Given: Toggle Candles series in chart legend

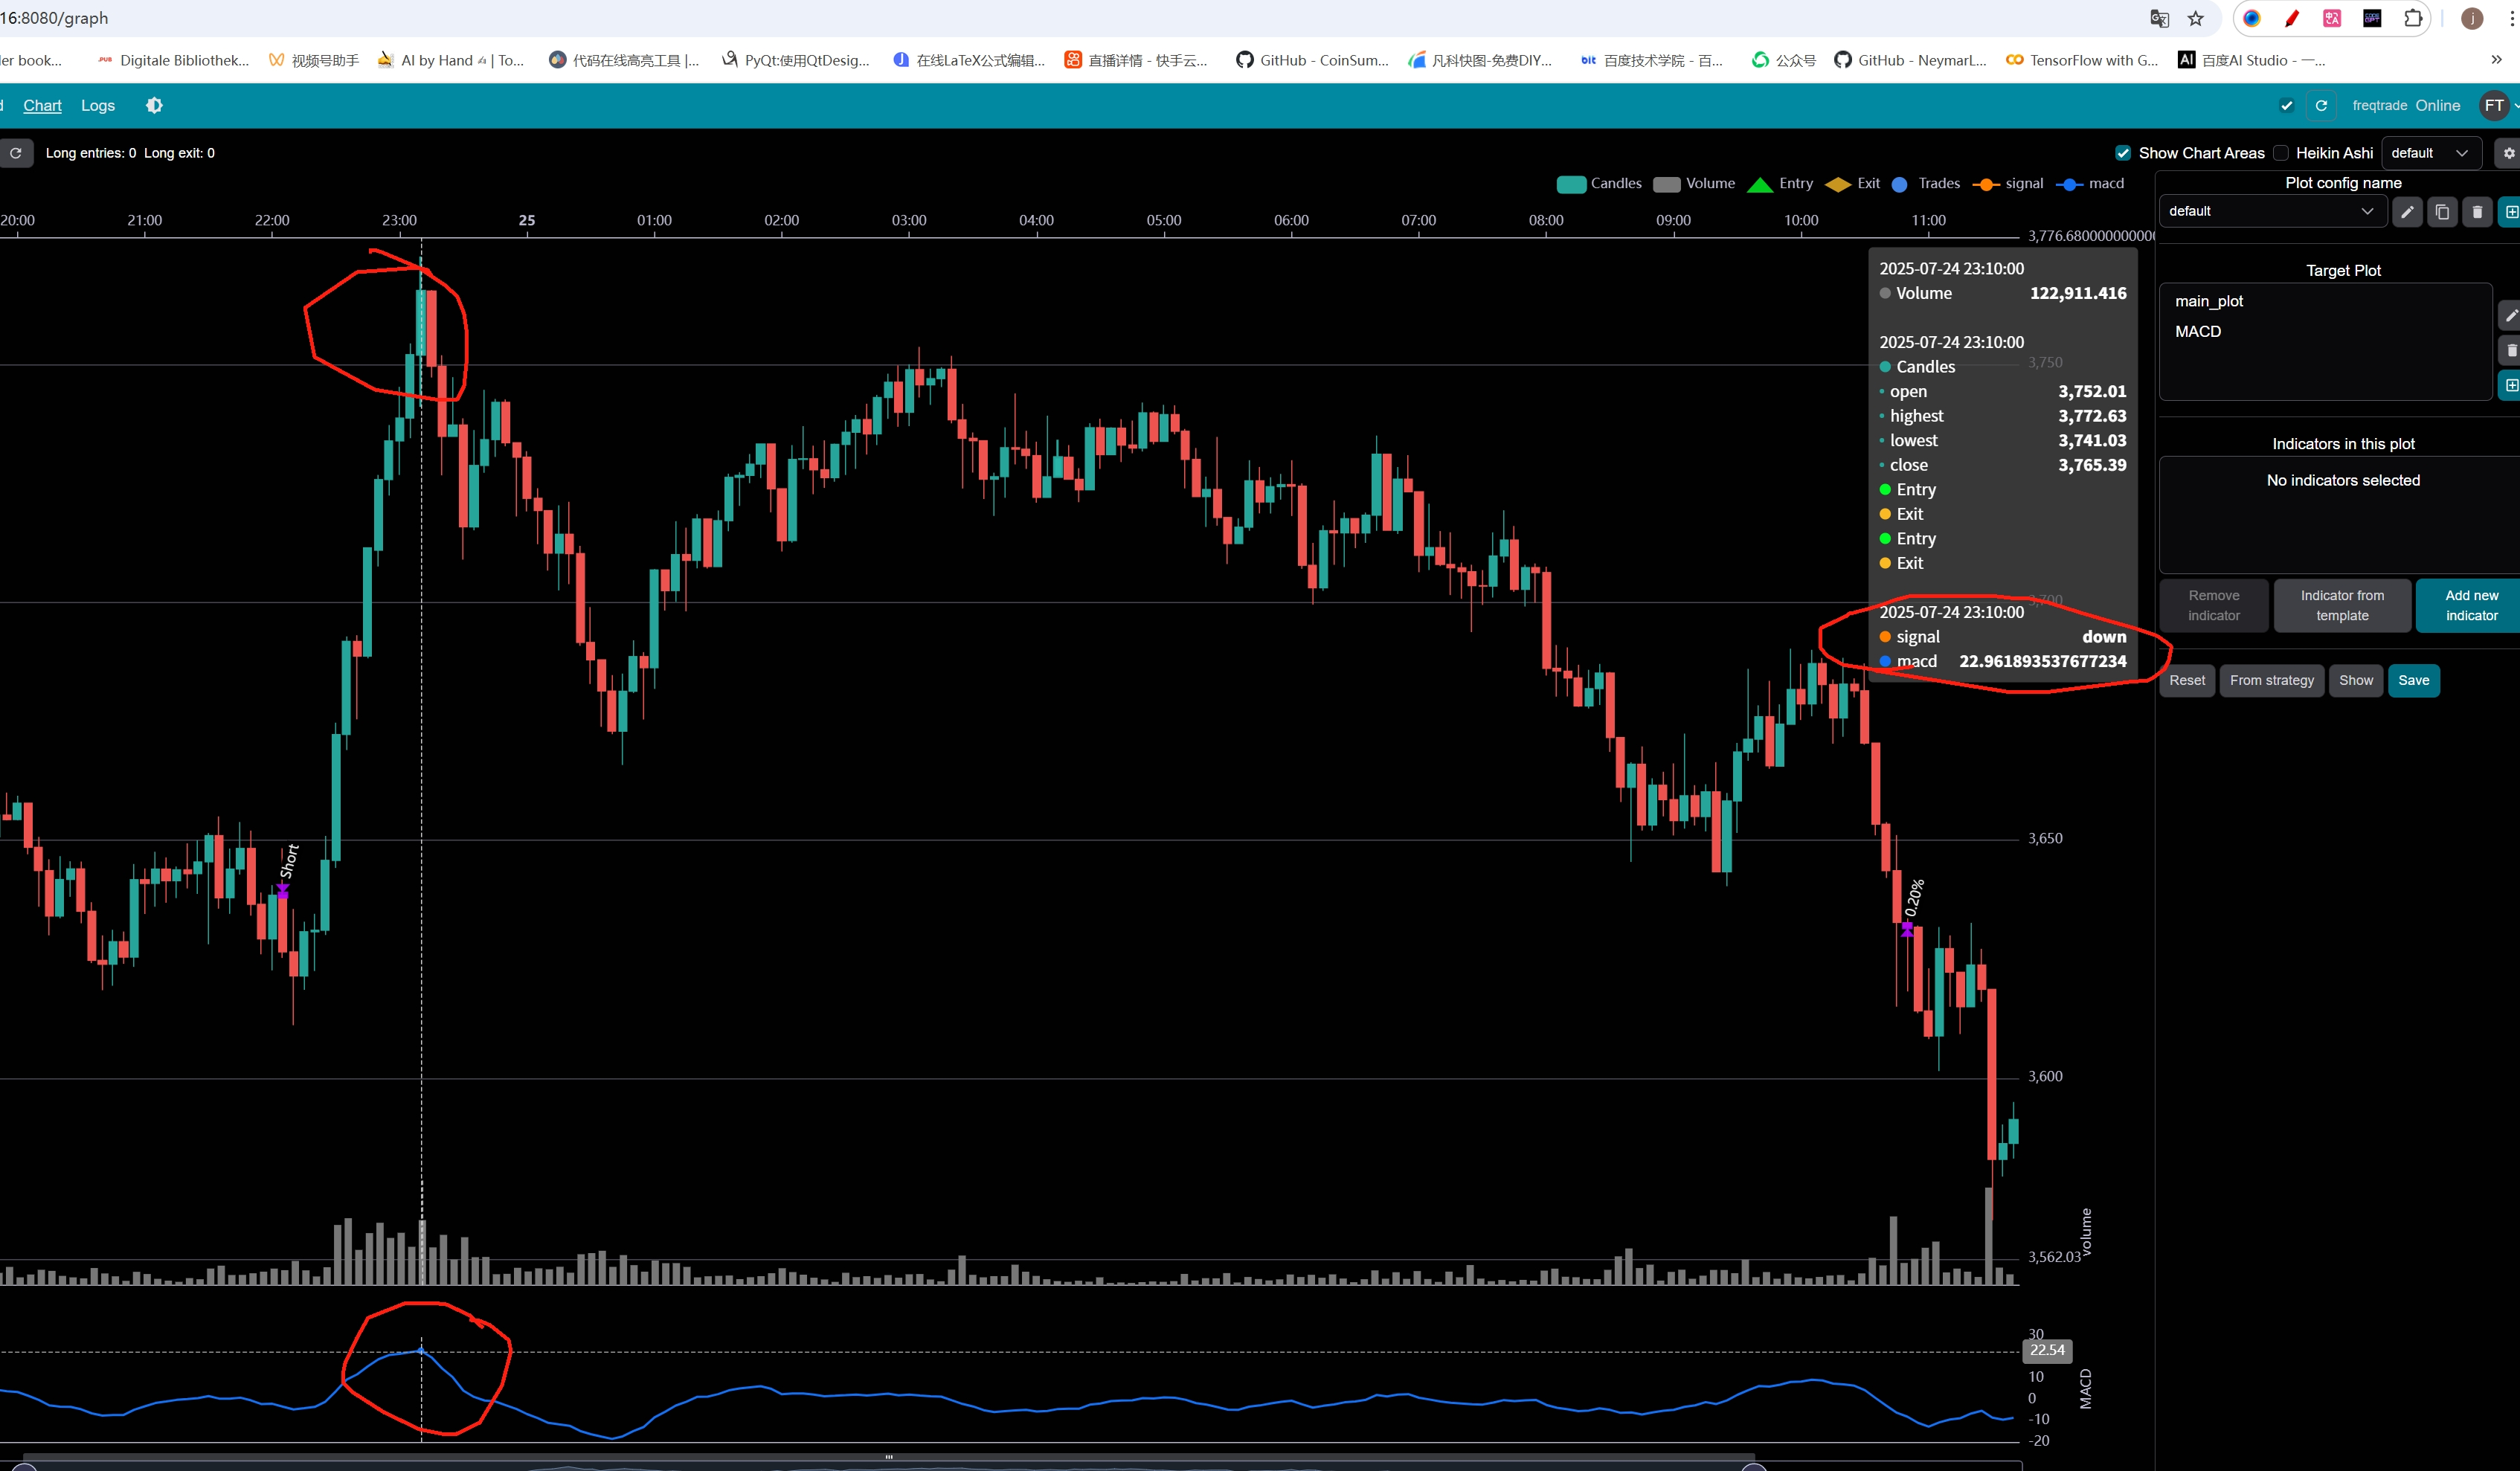Looking at the screenshot, I should click(x=1599, y=184).
